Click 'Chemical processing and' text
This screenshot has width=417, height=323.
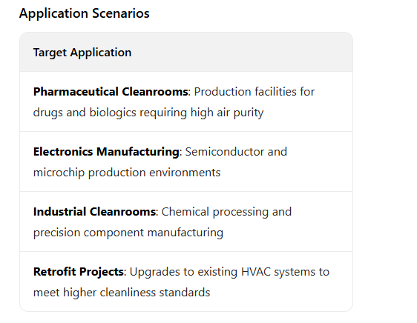click(x=226, y=212)
